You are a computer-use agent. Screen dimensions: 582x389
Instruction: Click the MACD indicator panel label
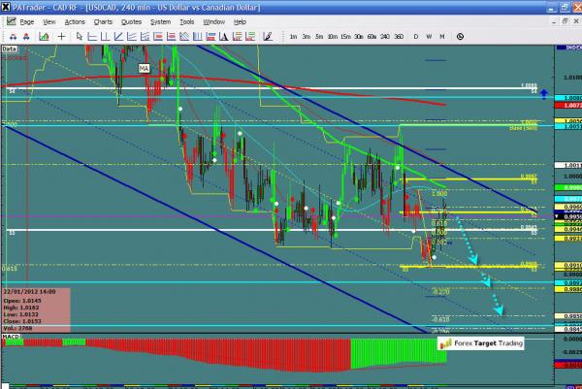click(11, 337)
